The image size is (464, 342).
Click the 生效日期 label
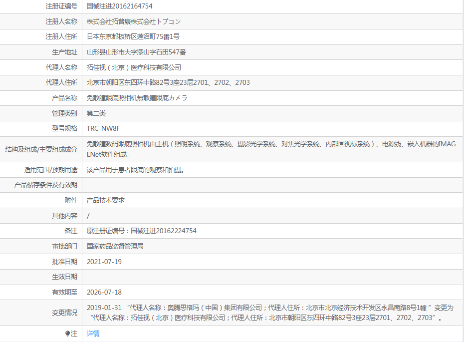click(x=65, y=277)
